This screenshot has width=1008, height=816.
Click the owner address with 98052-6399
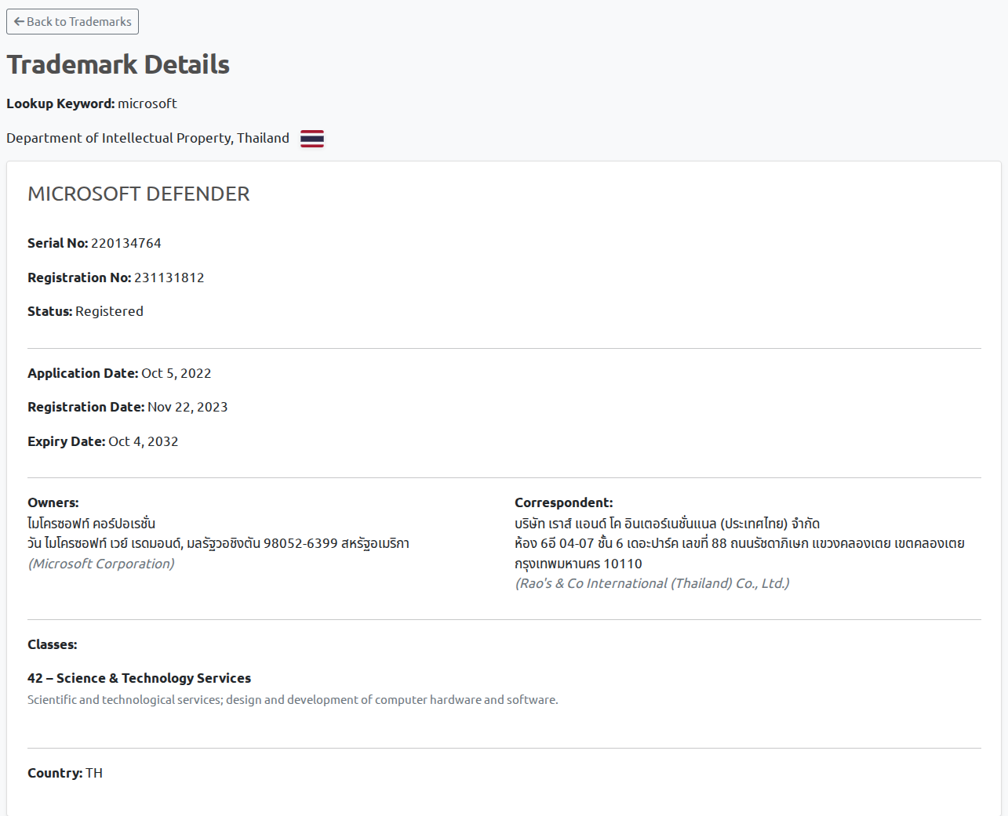(218, 543)
